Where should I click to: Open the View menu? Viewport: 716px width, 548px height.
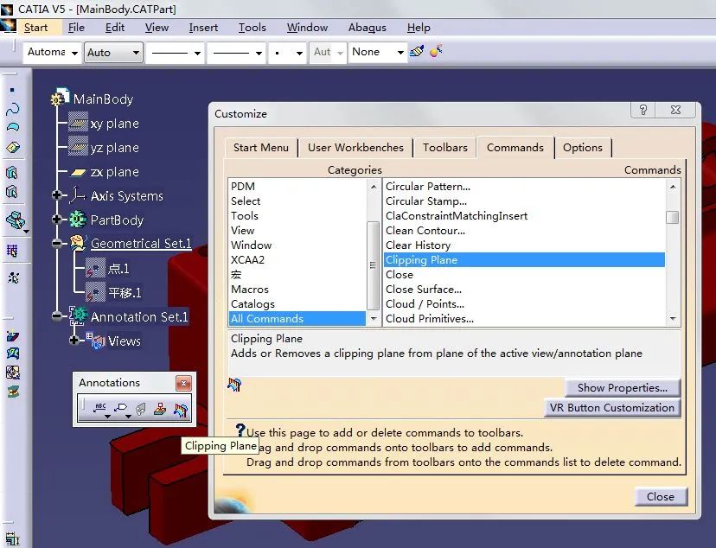click(x=157, y=28)
